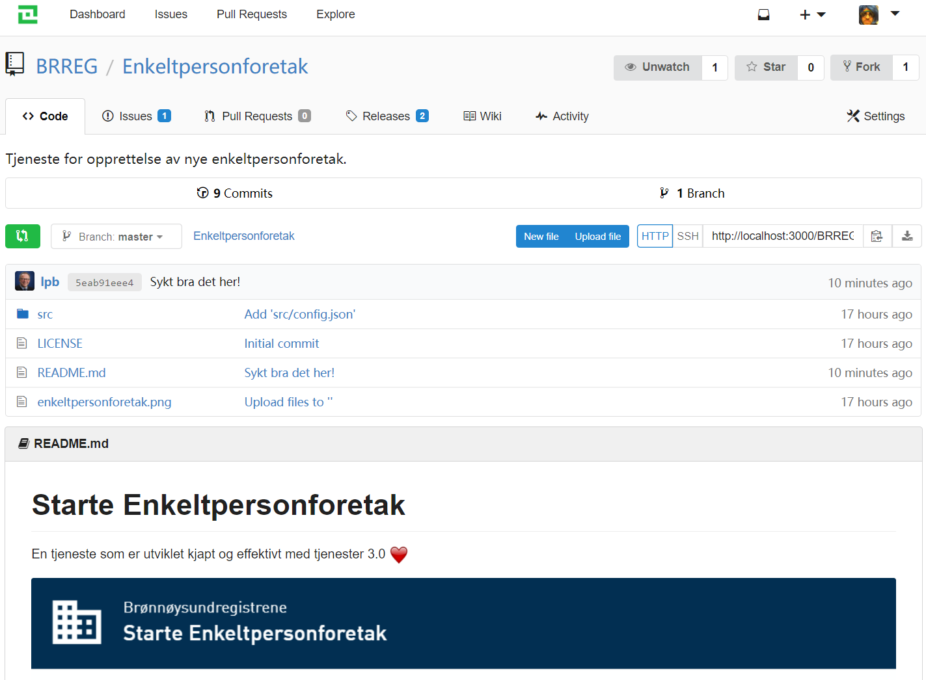Click the Enkeltpersonforetak breadcrumb path link
The height and width of the screenshot is (680, 926).
(244, 236)
